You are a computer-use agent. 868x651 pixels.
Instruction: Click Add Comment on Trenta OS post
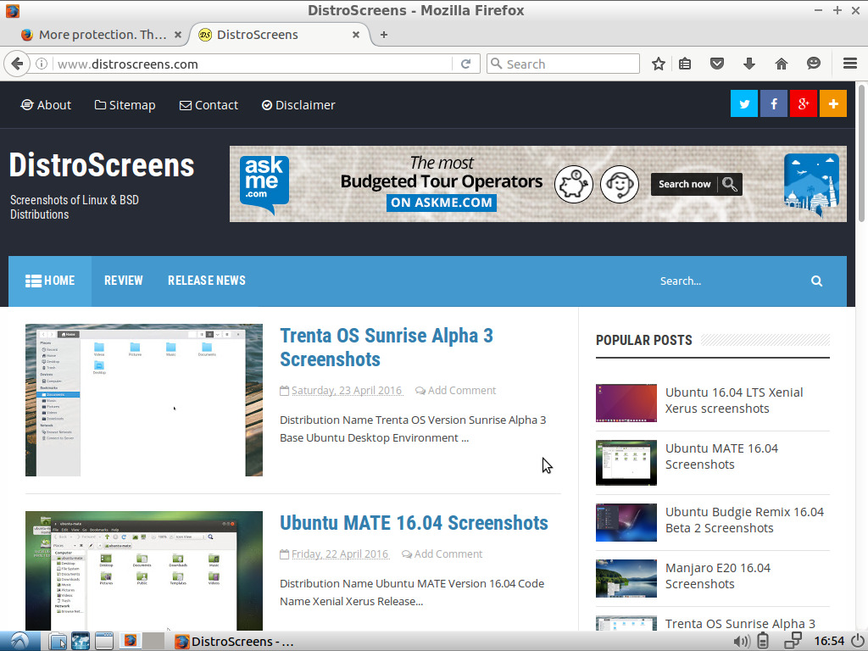[455, 390]
